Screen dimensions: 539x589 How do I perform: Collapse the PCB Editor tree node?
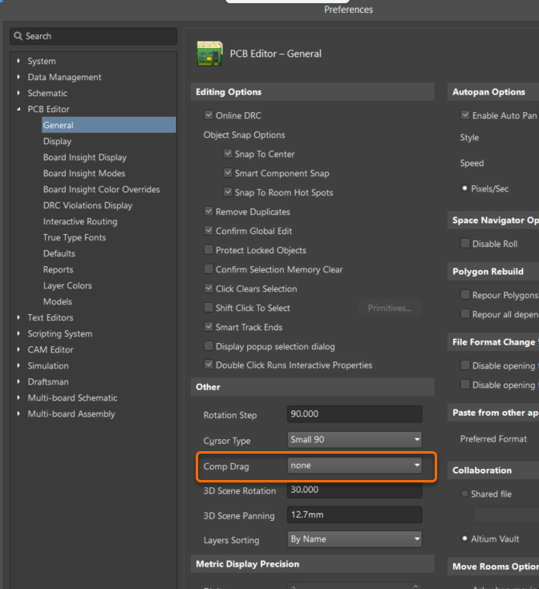point(18,109)
